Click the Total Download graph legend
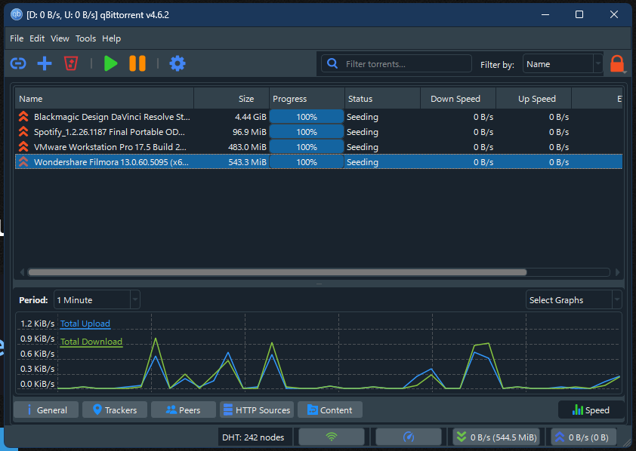The width and height of the screenshot is (636, 451). (x=91, y=342)
